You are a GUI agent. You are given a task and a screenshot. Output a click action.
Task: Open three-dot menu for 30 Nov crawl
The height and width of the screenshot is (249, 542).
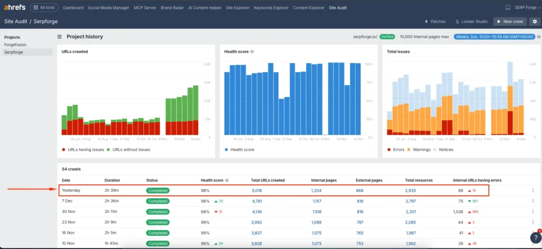(533, 212)
